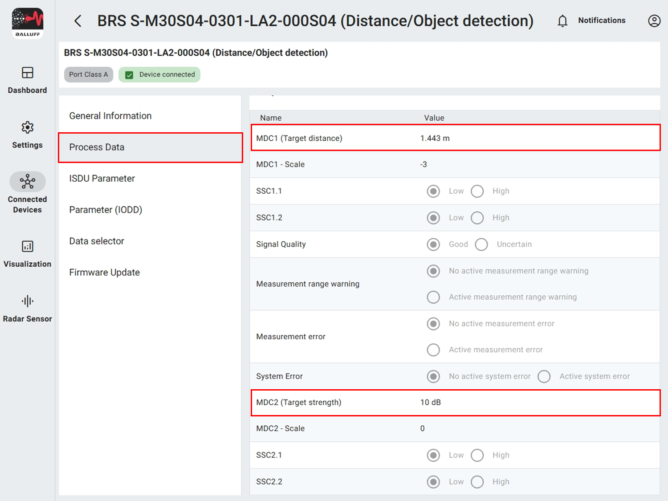Image resolution: width=668 pixels, height=501 pixels.
Task: Select High radio button for SSC1.1
Action: pos(477,191)
